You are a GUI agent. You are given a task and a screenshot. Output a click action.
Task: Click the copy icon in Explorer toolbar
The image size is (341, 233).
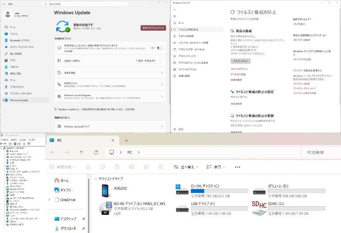point(102,167)
